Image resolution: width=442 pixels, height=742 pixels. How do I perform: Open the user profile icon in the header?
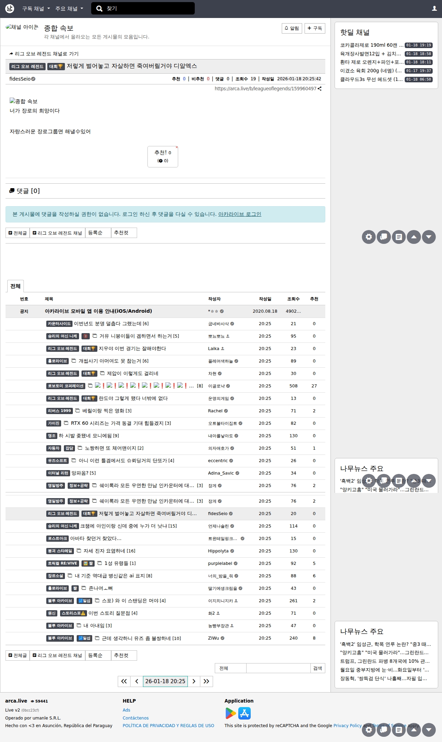434,9
